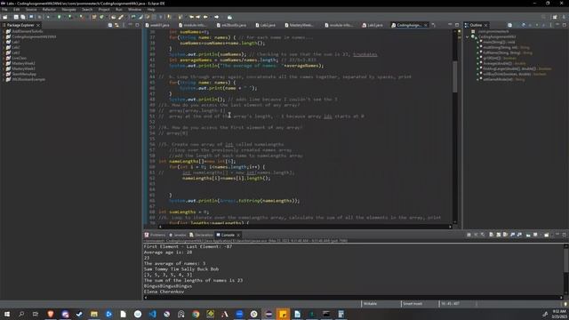Switch to the first module-info editor tab

[192, 25]
